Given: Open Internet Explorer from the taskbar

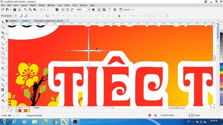Looking at the screenshot, I should 14,122.
